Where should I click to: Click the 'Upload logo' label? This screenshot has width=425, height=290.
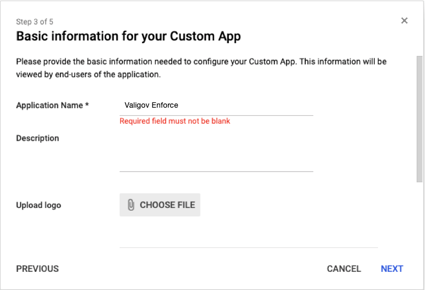(39, 205)
